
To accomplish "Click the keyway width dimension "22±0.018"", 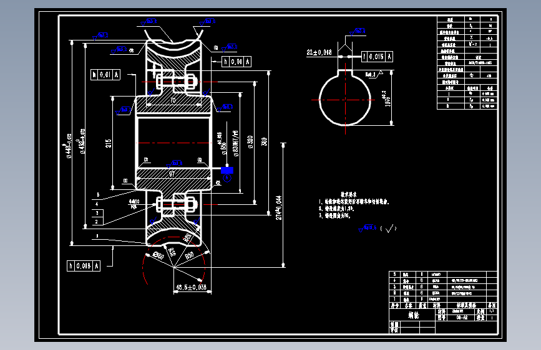I will coord(319,52).
